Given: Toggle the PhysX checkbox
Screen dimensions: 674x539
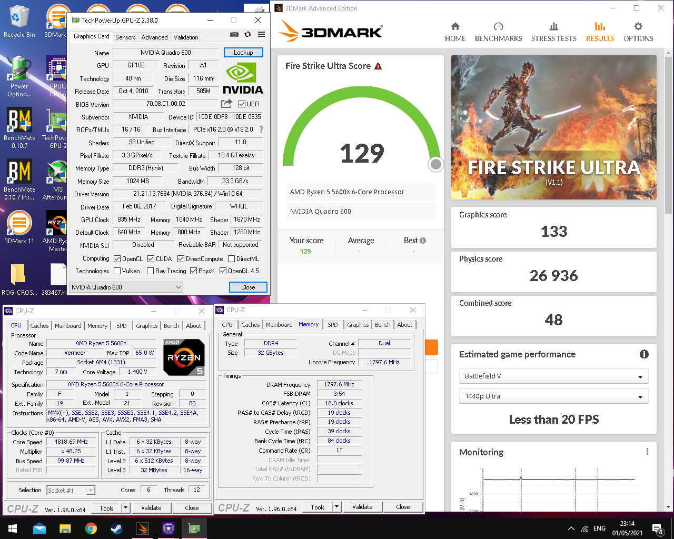Looking at the screenshot, I should pyautogui.click(x=193, y=271).
